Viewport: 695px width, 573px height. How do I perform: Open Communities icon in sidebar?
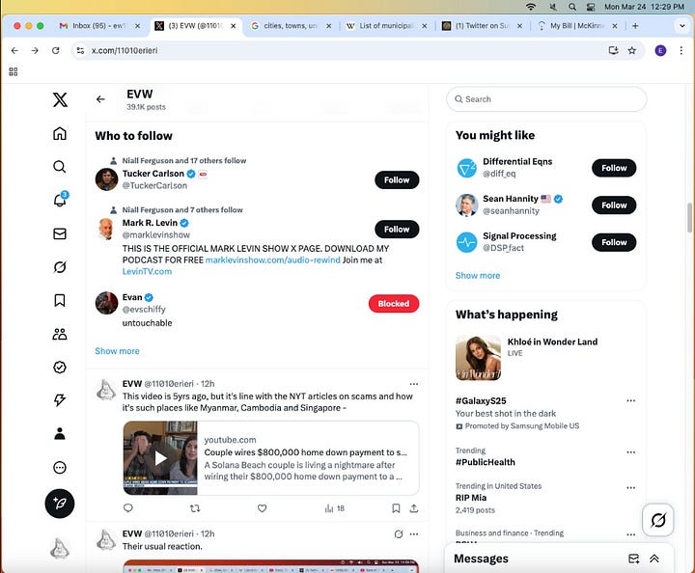pyautogui.click(x=60, y=334)
